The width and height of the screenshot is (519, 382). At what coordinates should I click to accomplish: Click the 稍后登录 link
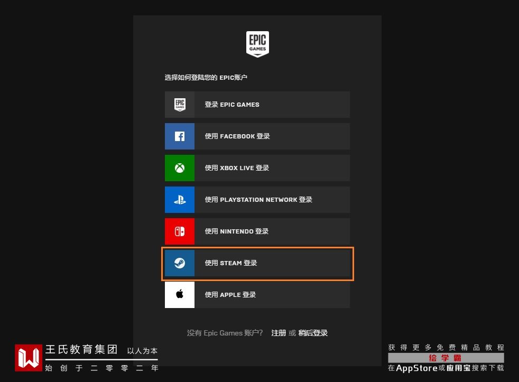point(313,333)
